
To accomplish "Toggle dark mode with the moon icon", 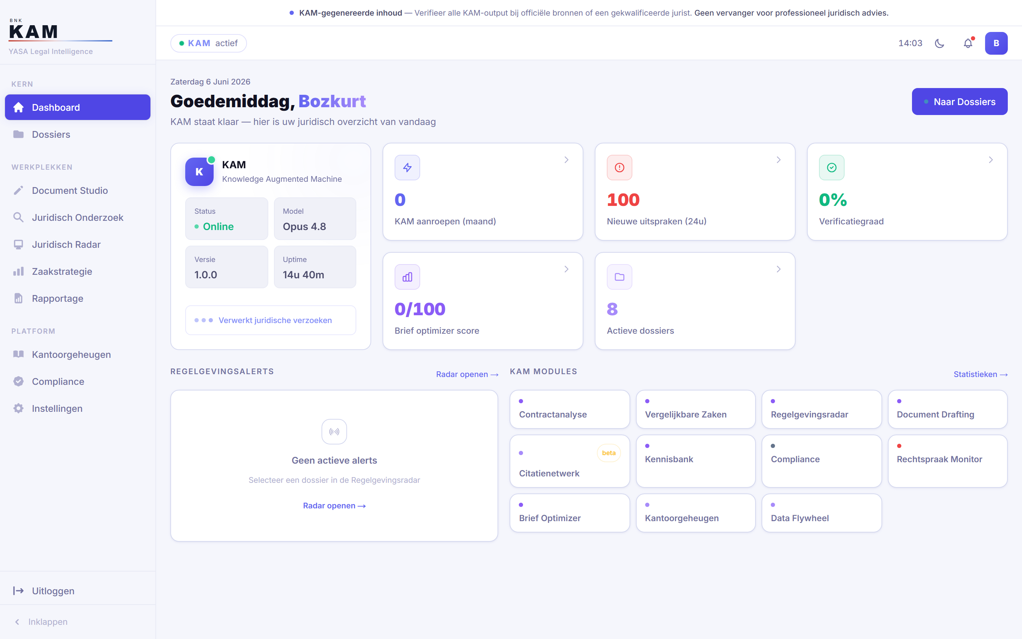I will [x=940, y=43].
